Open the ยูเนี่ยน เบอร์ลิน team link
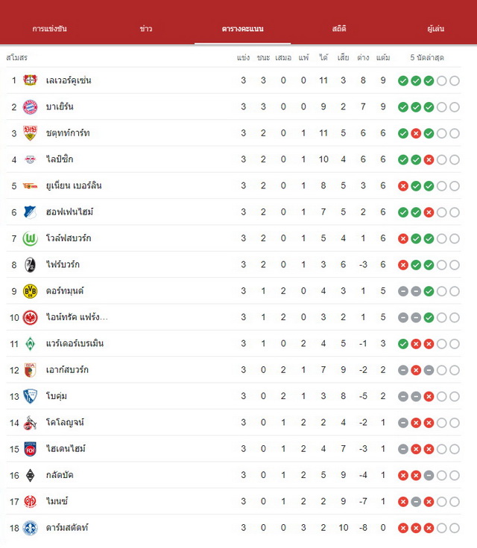The image size is (477, 548). click(x=74, y=185)
